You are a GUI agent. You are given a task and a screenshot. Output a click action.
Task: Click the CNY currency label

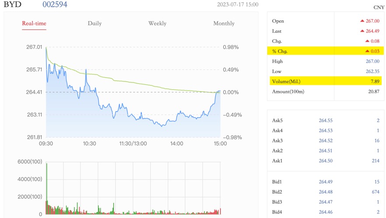(x=379, y=7)
